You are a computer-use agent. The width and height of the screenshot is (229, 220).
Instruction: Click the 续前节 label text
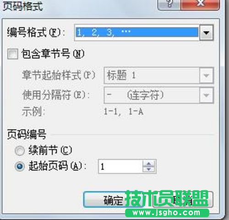click(x=50, y=150)
